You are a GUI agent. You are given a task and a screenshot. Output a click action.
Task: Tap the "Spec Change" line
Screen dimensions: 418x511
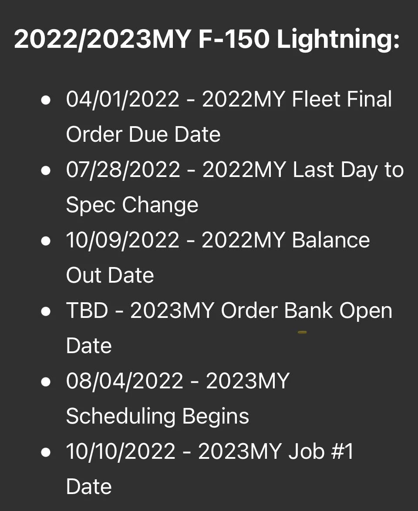132,205
